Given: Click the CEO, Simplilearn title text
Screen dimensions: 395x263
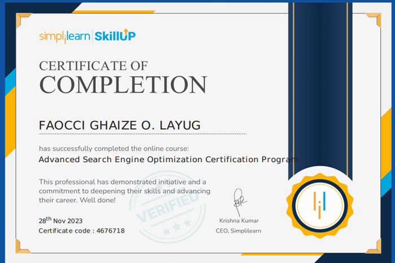Looking at the screenshot, I should click(x=238, y=231).
